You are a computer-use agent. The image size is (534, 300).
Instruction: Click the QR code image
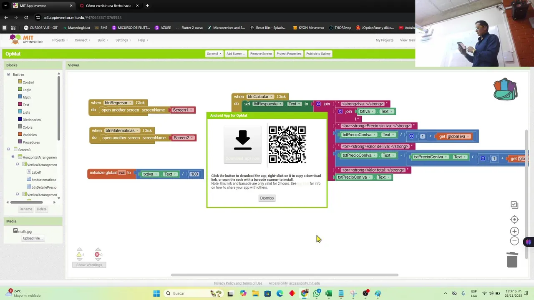tap(287, 145)
